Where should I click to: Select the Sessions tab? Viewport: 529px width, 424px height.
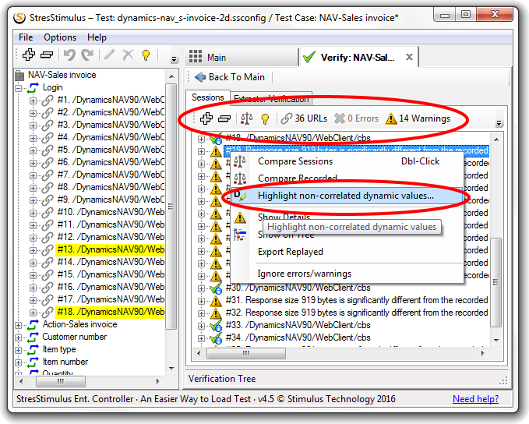tap(208, 97)
